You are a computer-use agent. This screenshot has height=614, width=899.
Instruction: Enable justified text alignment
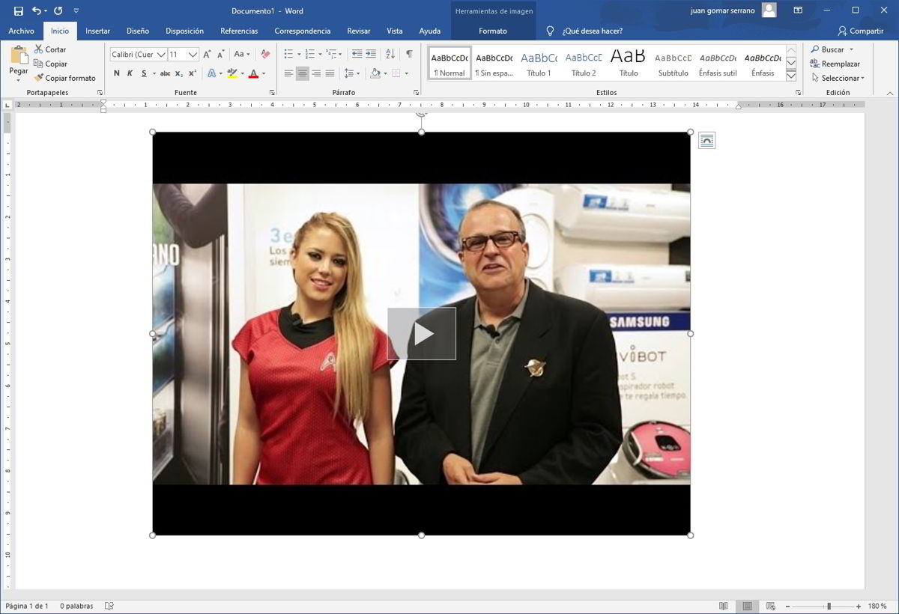pyautogui.click(x=330, y=73)
